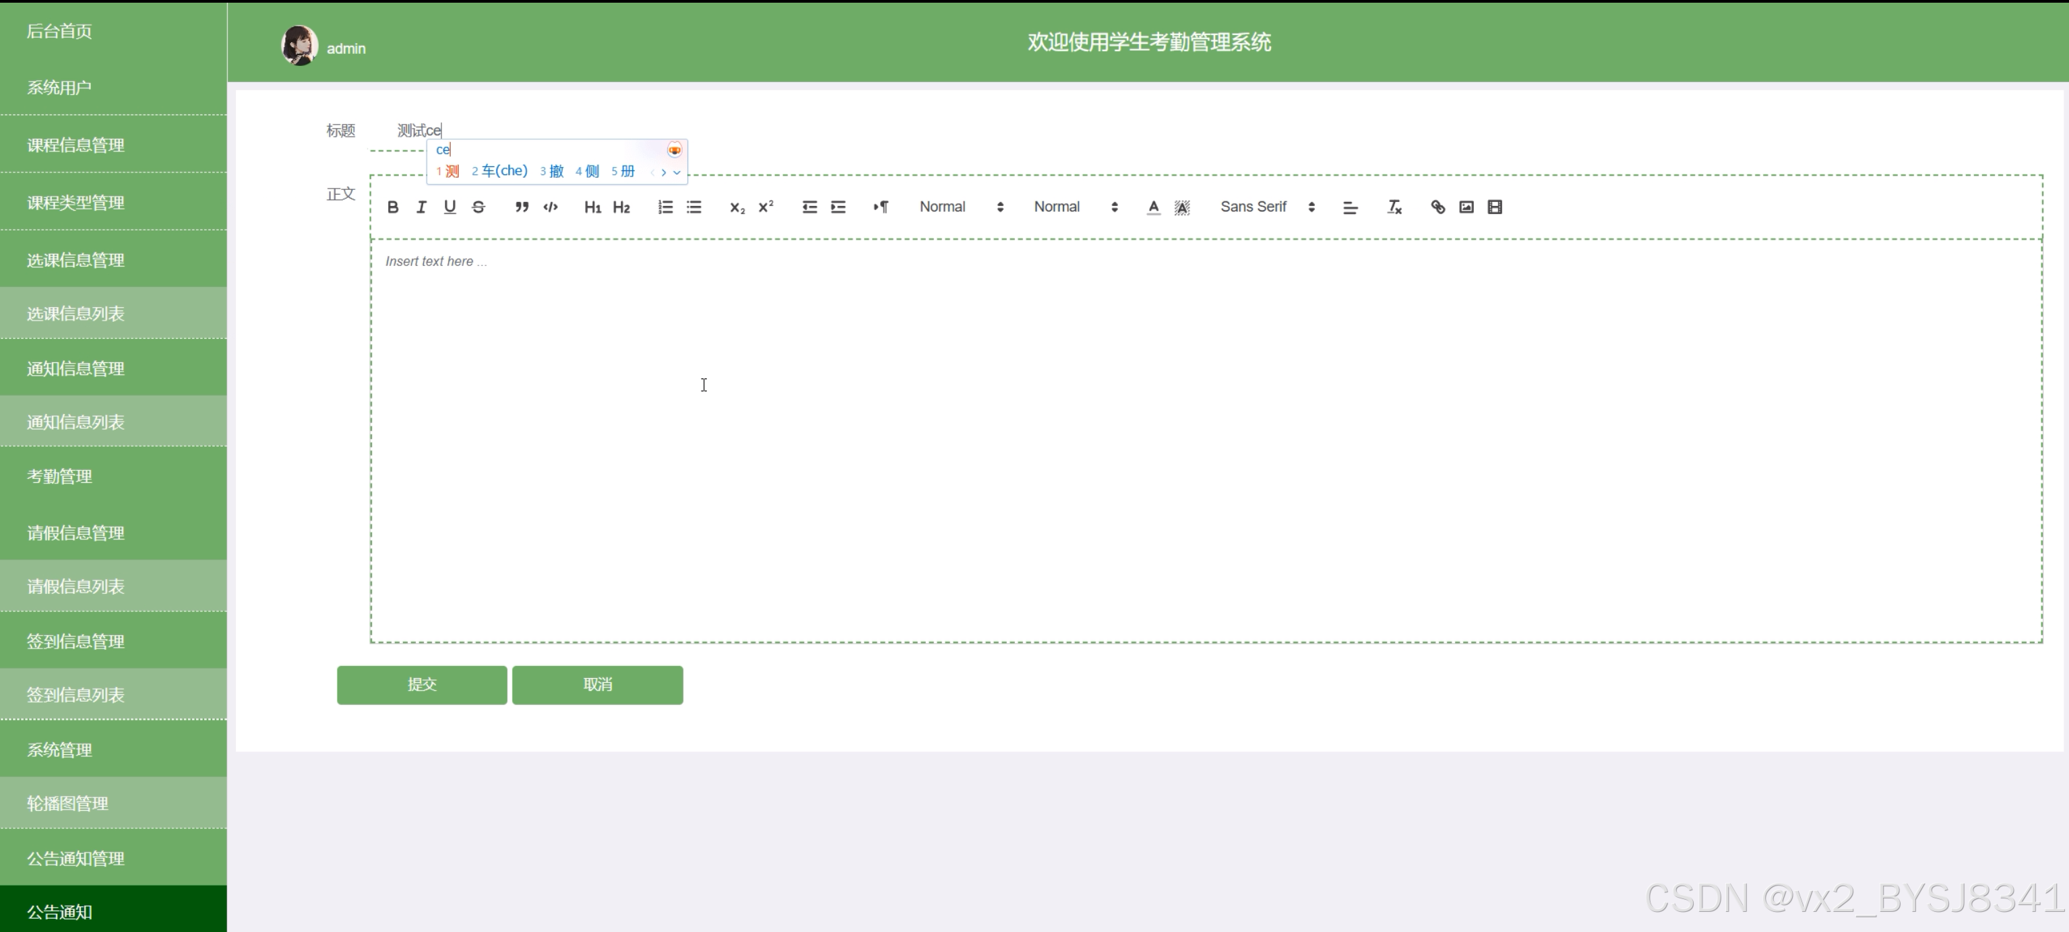
Task: Toggle superscript formatting
Action: coord(766,207)
